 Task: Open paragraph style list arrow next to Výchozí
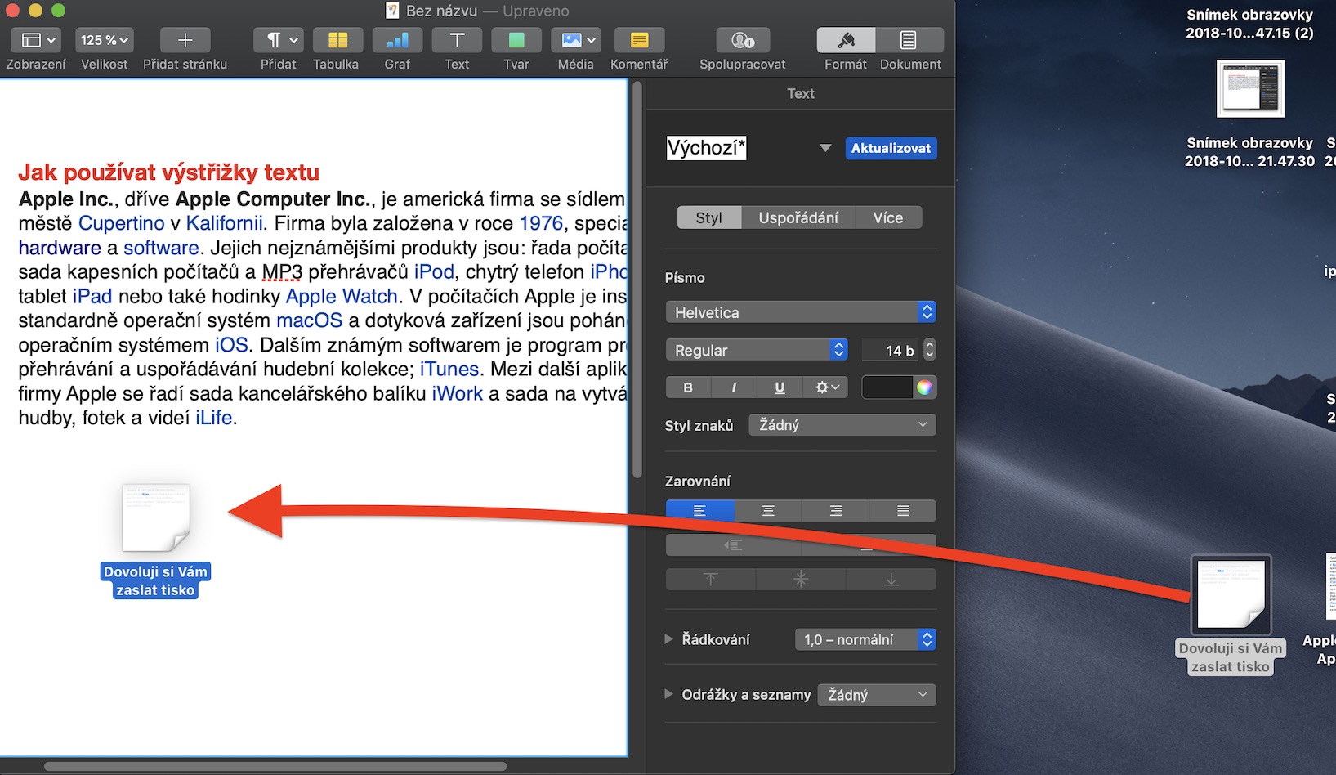825,148
